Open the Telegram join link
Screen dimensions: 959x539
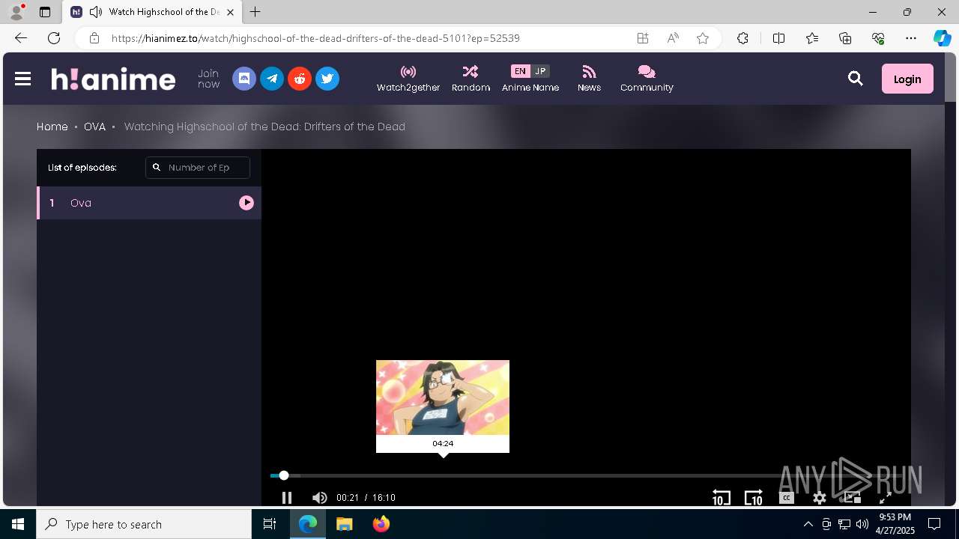click(x=272, y=79)
